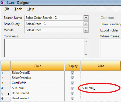Viewport: 121px width, 102px height.
Task: Toggle Display checkbox for UserCreated
Action: 72,93
